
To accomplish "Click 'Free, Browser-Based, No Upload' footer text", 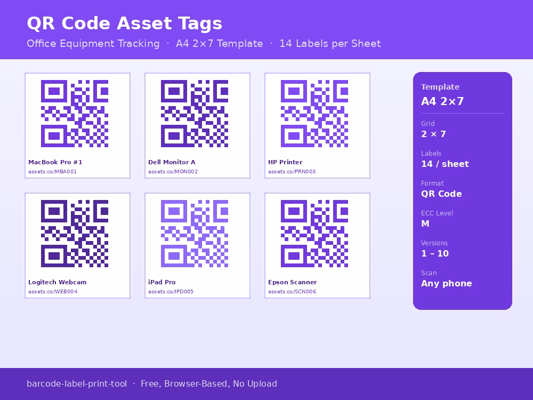I will 209,383.
